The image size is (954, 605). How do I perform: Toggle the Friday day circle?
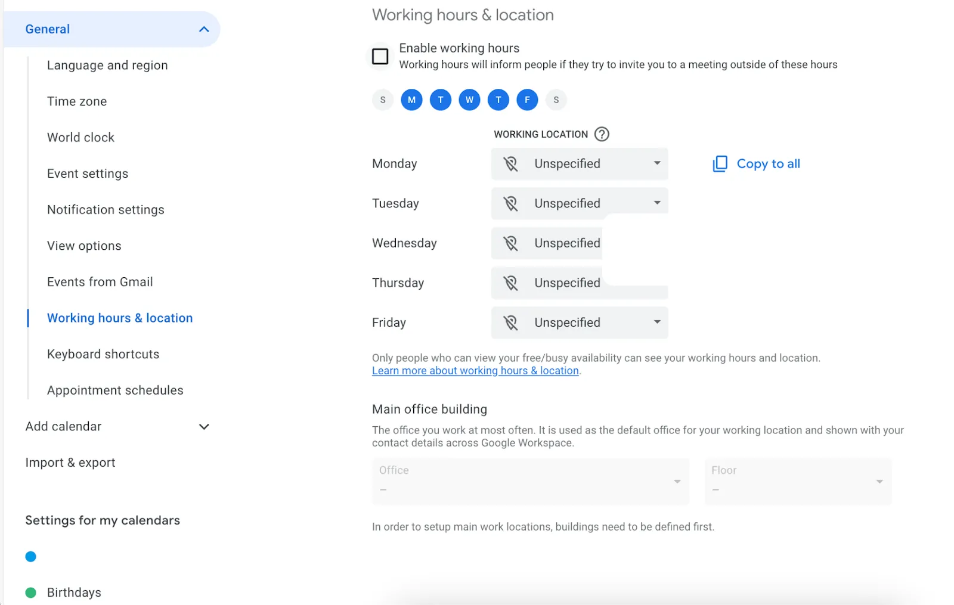[x=527, y=100]
